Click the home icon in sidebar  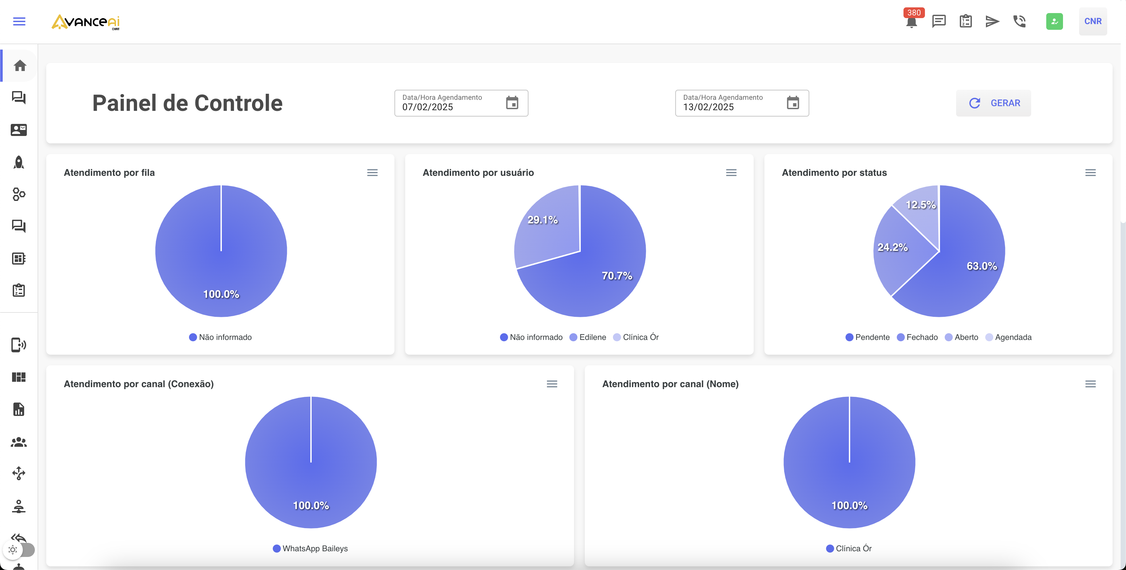coord(20,66)
